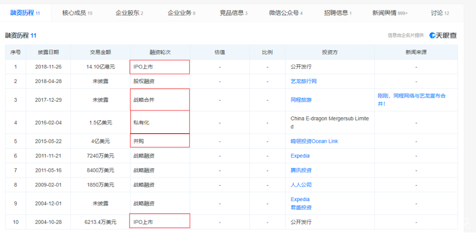Click the 信息由企名片提供 source note
476x235 pixels.
(405, 36)
